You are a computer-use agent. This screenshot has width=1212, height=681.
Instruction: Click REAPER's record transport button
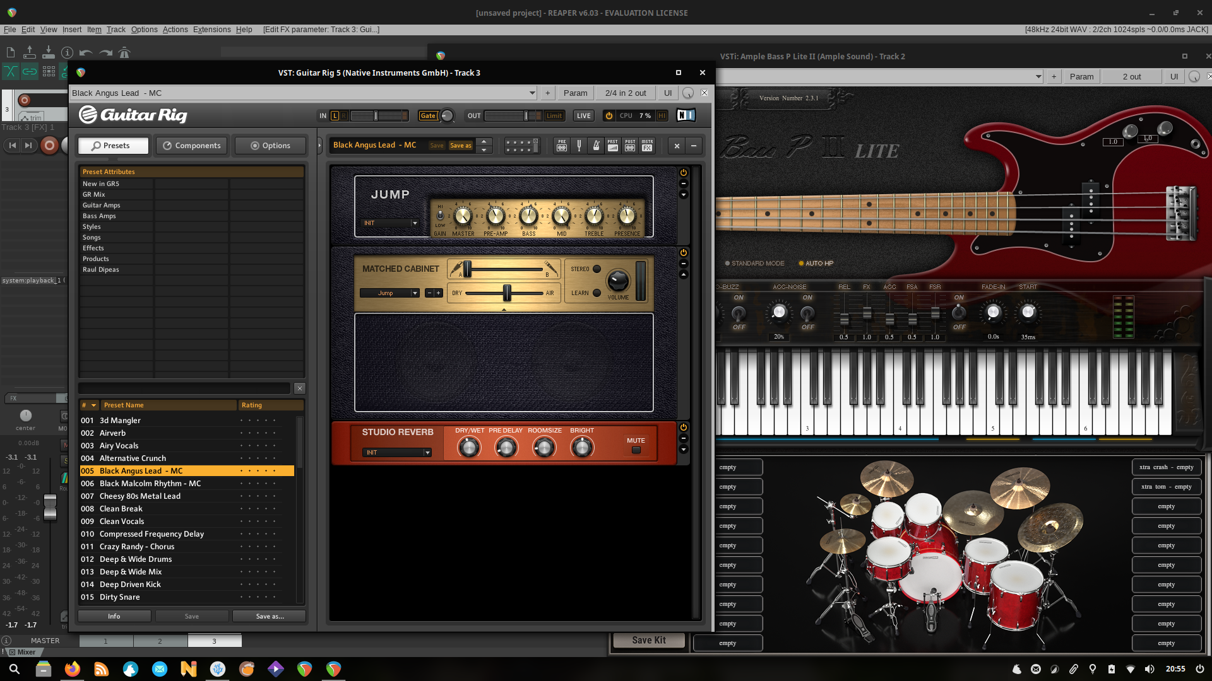point(49,146)
